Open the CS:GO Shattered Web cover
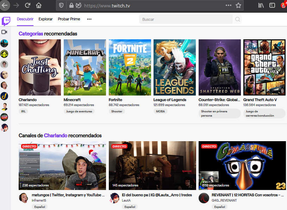Viewport: 287px width, 210px height. (220, 67)
